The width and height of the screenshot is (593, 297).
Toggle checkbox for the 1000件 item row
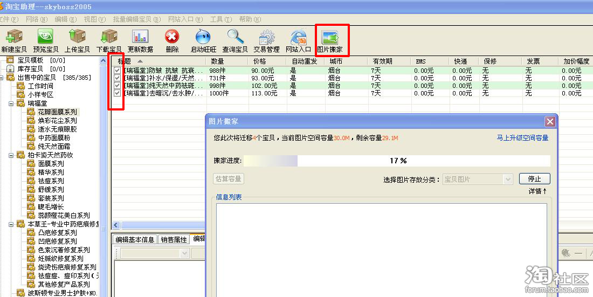(x=117, y=93)
